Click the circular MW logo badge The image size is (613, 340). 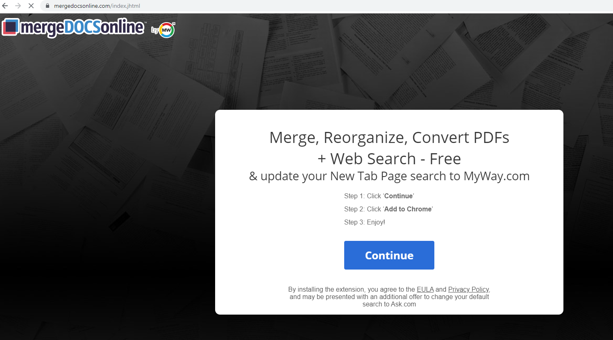tap(167, 30)
